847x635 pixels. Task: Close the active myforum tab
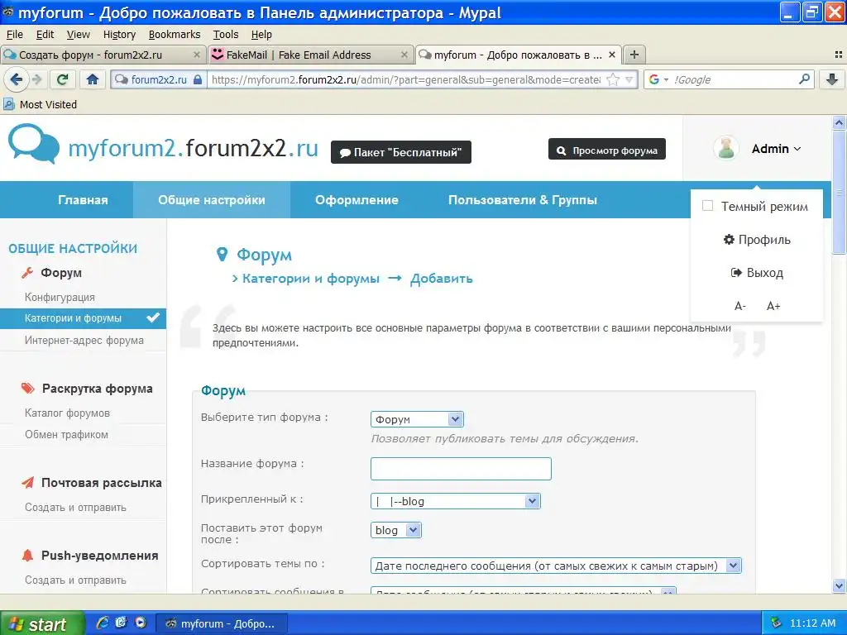point(612,55)
